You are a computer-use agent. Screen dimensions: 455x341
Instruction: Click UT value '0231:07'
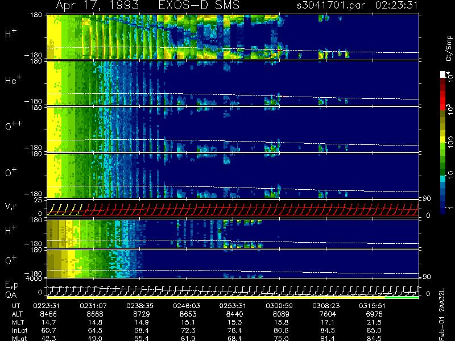[93, 306]
